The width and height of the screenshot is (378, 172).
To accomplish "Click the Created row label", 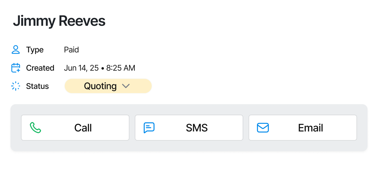I will 40,68.
